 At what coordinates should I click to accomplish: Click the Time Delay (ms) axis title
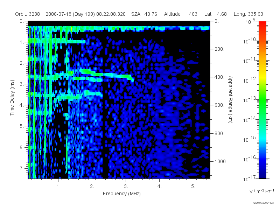pyautogui.click(x=12, y=98)
